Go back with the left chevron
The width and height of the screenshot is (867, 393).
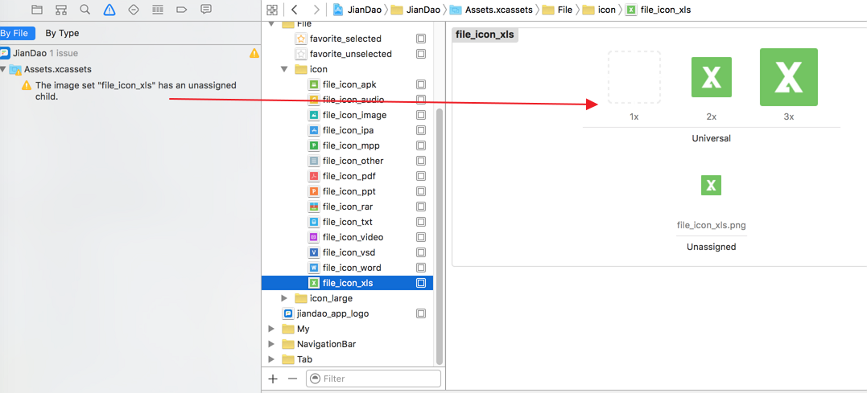tap(295, 10)
